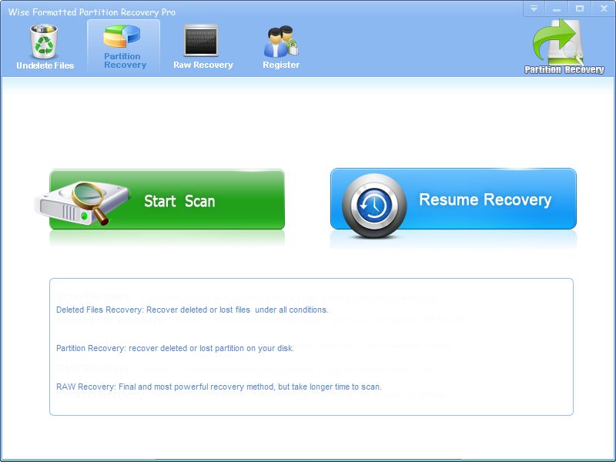Close the Wise Formatted Partition Recovery window

coord(602,8)
